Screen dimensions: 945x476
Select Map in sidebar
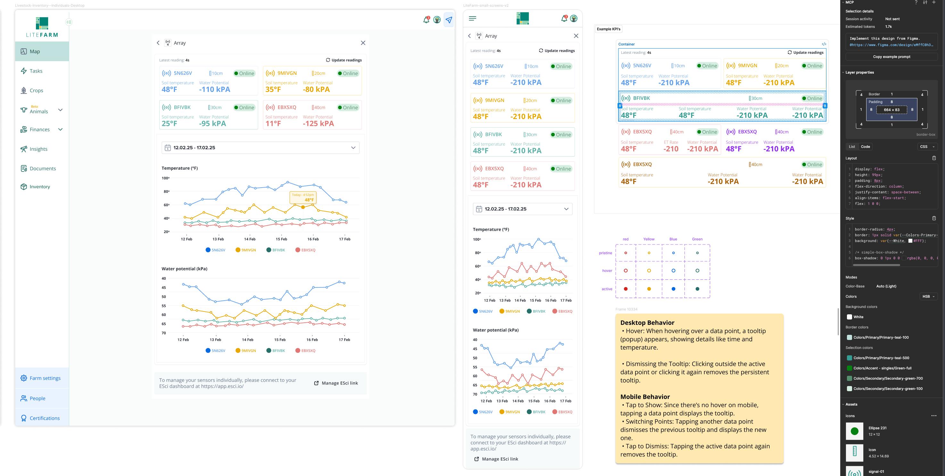click(42, 51)
